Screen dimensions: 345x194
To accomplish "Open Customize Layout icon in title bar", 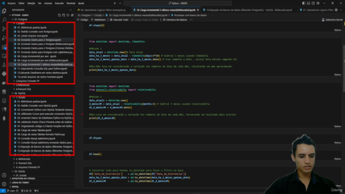I will tap(318, 3).
